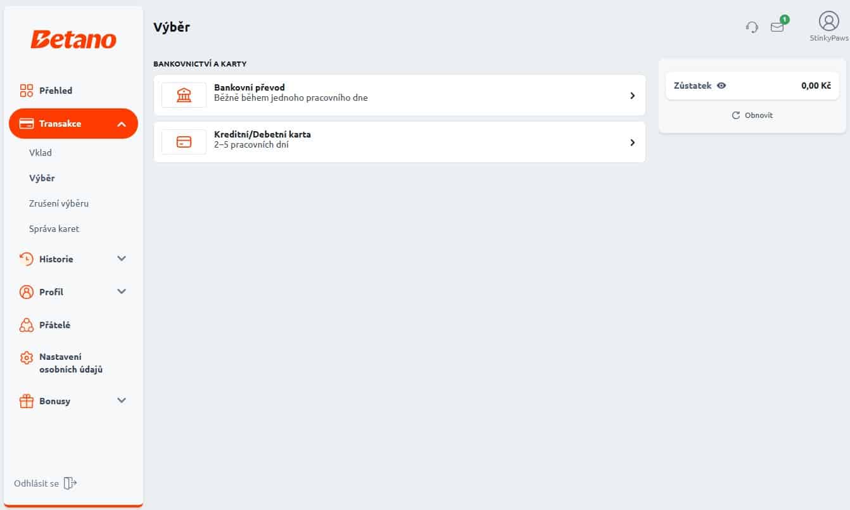Select Zrušení výběru in sidebar
Image resolution: width=850 pixels, height=510 pixels.
click(x=59, y=203)
